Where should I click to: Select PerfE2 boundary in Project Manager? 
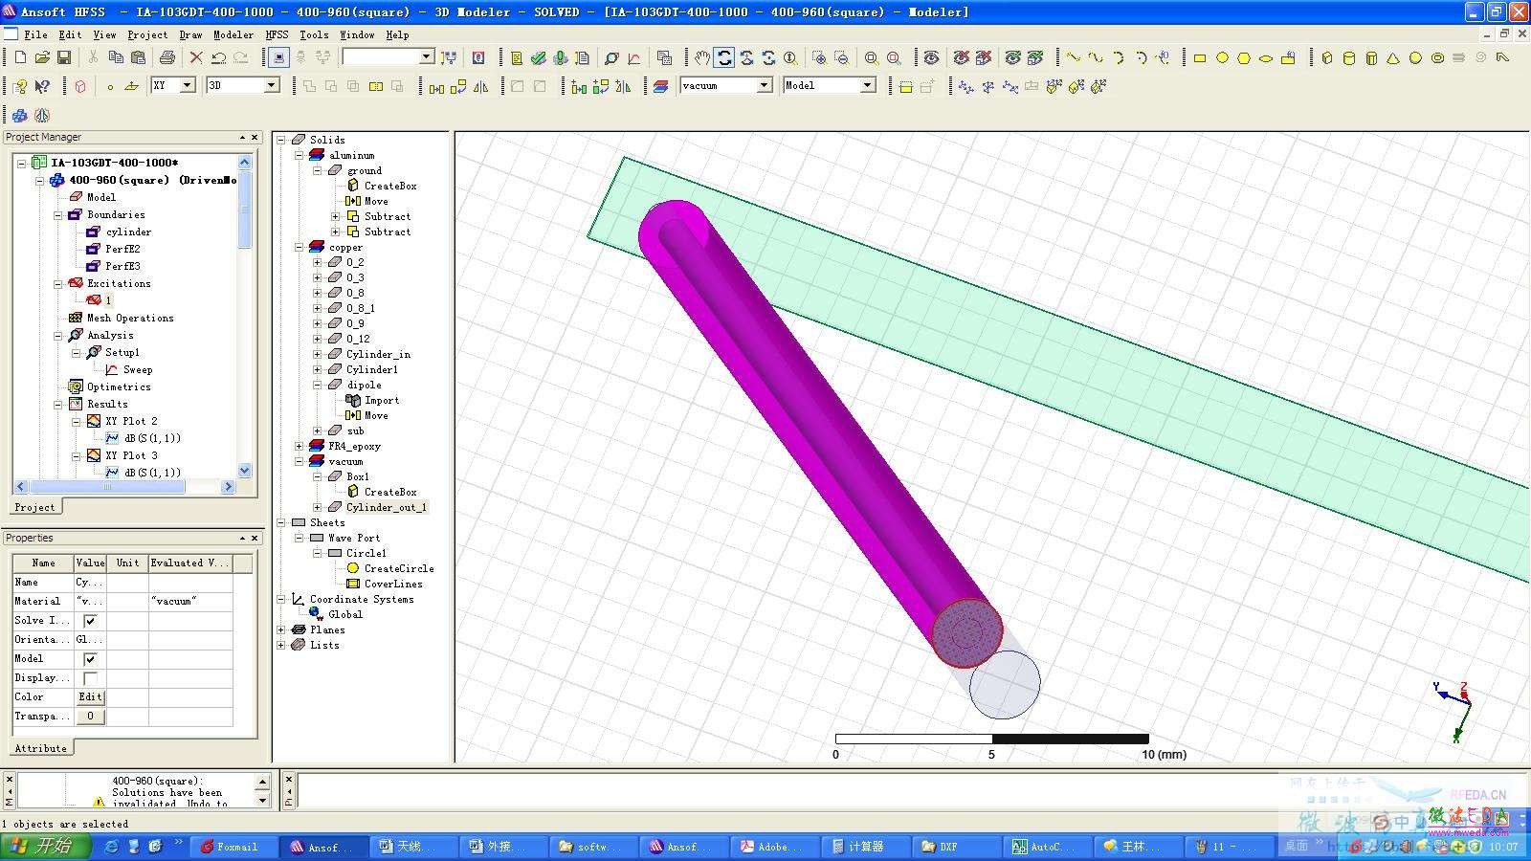click(x=122, y=249)
